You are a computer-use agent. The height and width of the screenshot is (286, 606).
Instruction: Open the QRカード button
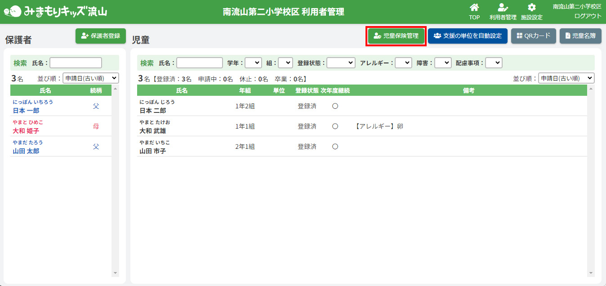pyautogui.click(x=534, y=36)
